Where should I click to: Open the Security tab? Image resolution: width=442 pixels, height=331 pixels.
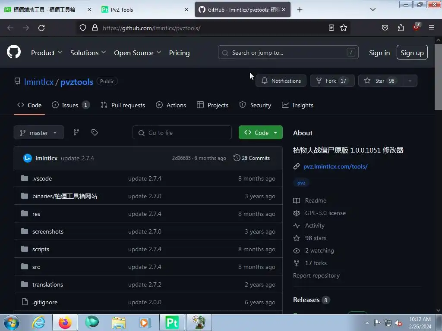pos(255,105)
